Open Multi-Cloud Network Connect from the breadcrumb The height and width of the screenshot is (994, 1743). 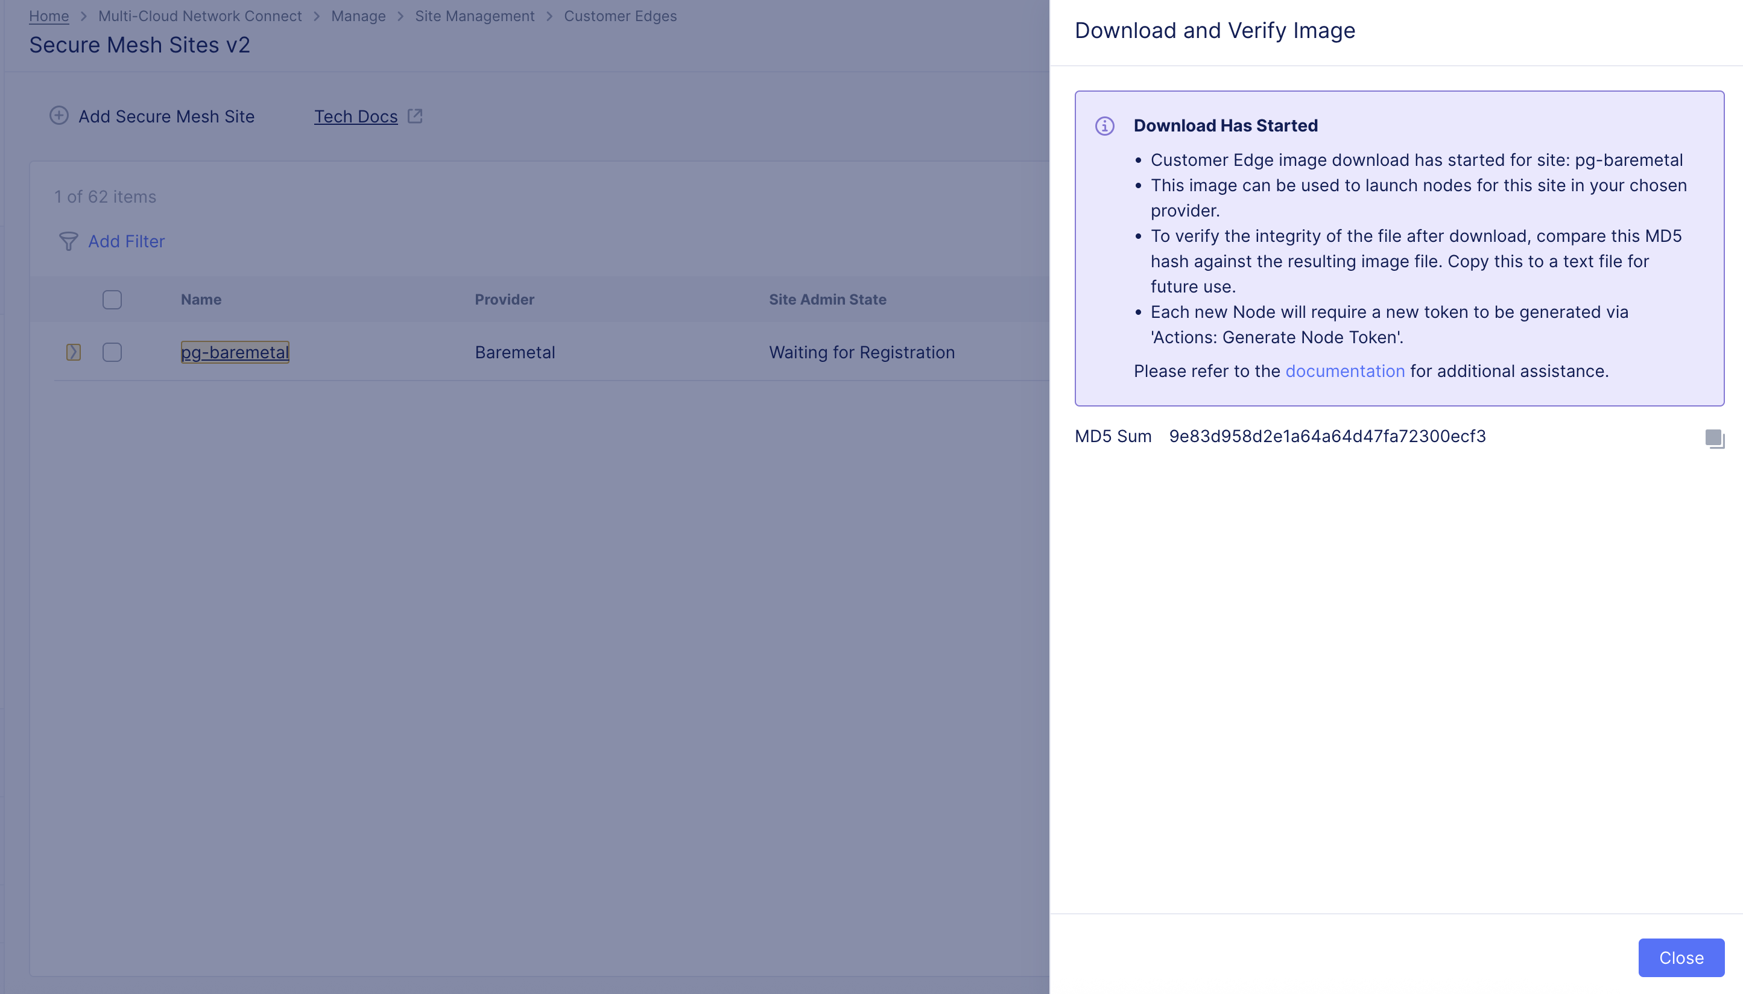[199, 16]
